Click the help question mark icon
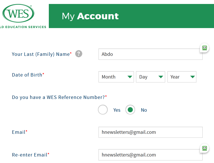Image resolution: width=214 pixels, height=163 pixels. [79, 54]
